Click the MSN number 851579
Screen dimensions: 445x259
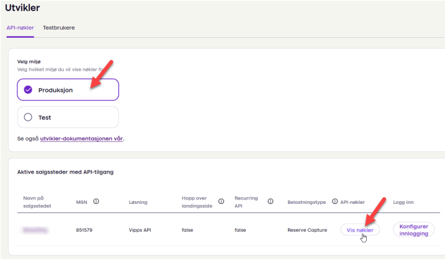click(x=85, y=229)
